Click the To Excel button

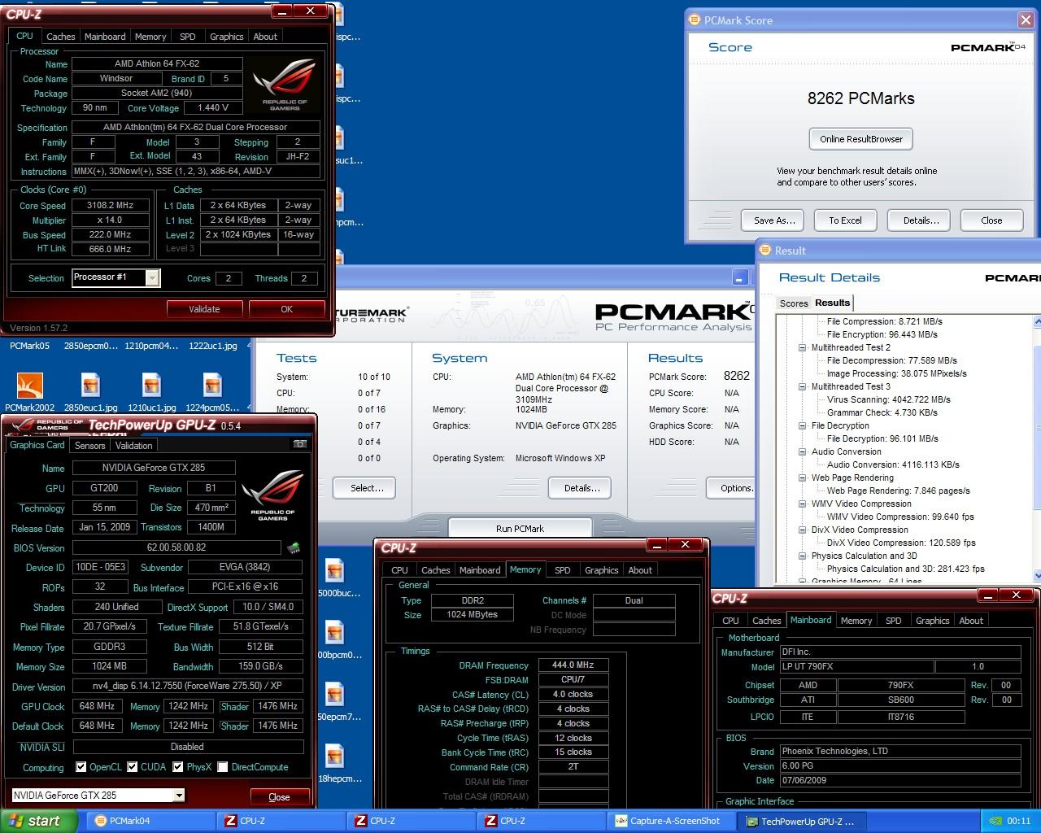[845, 220]
